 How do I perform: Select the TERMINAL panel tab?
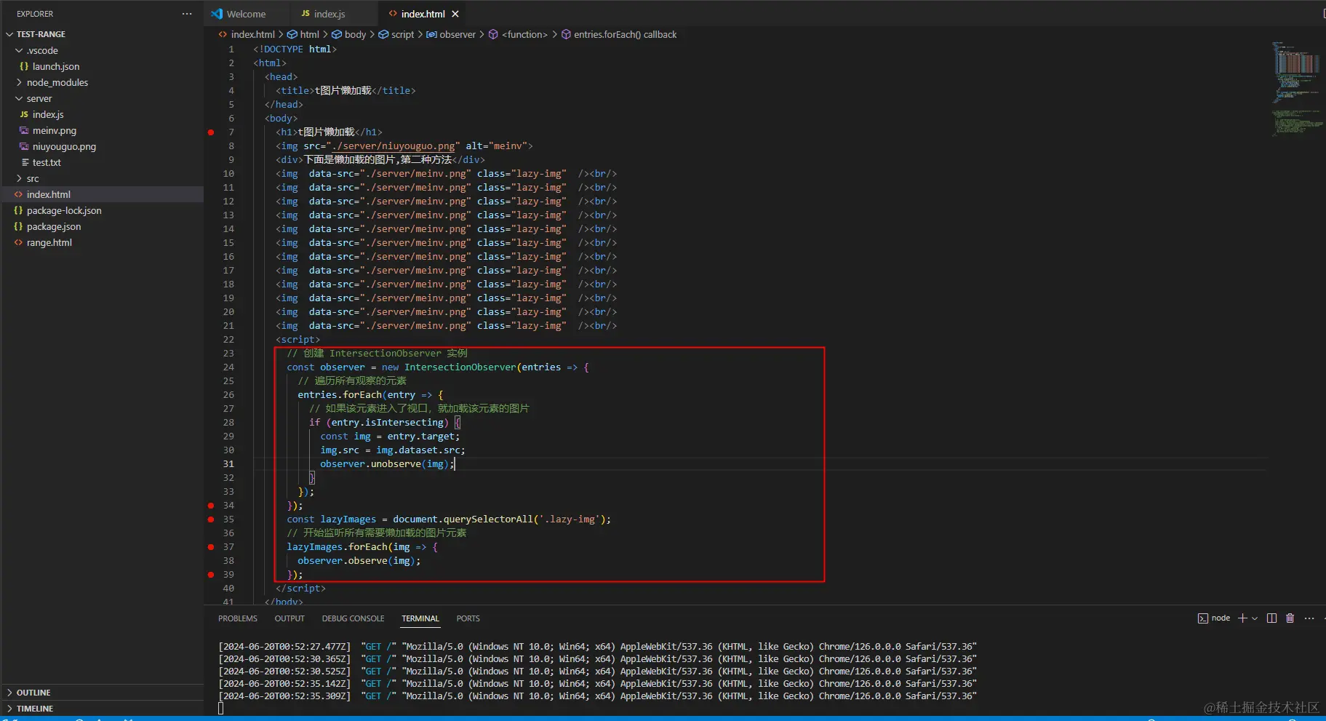click(420, 618)
